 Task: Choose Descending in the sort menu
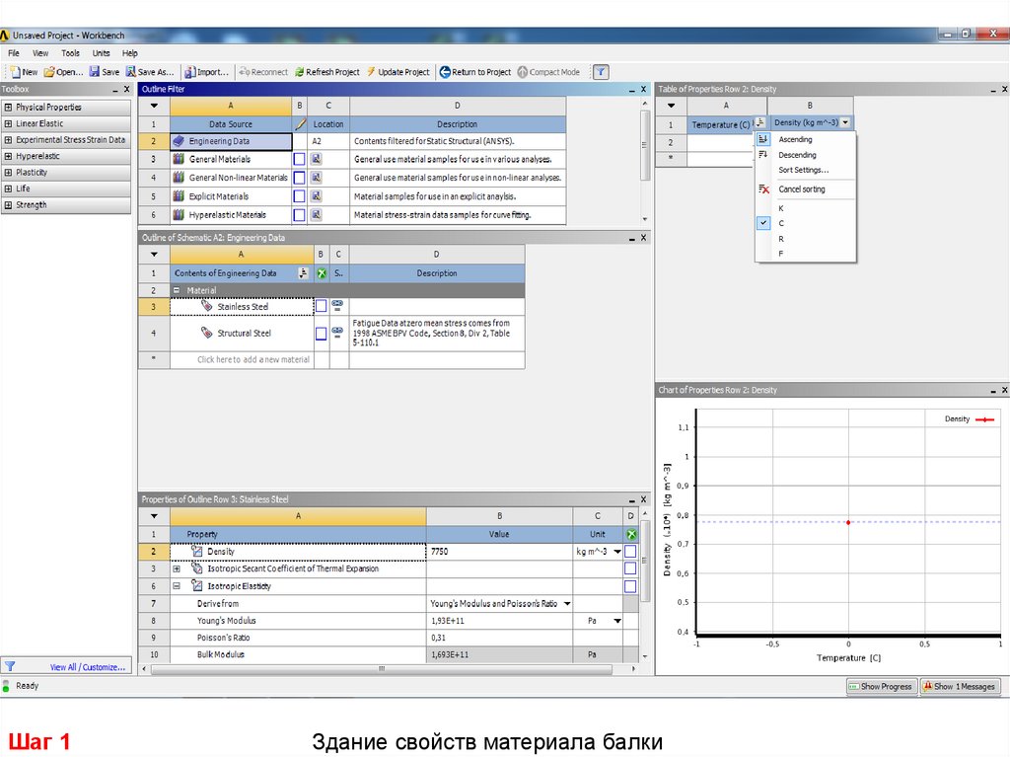point(797,155)
